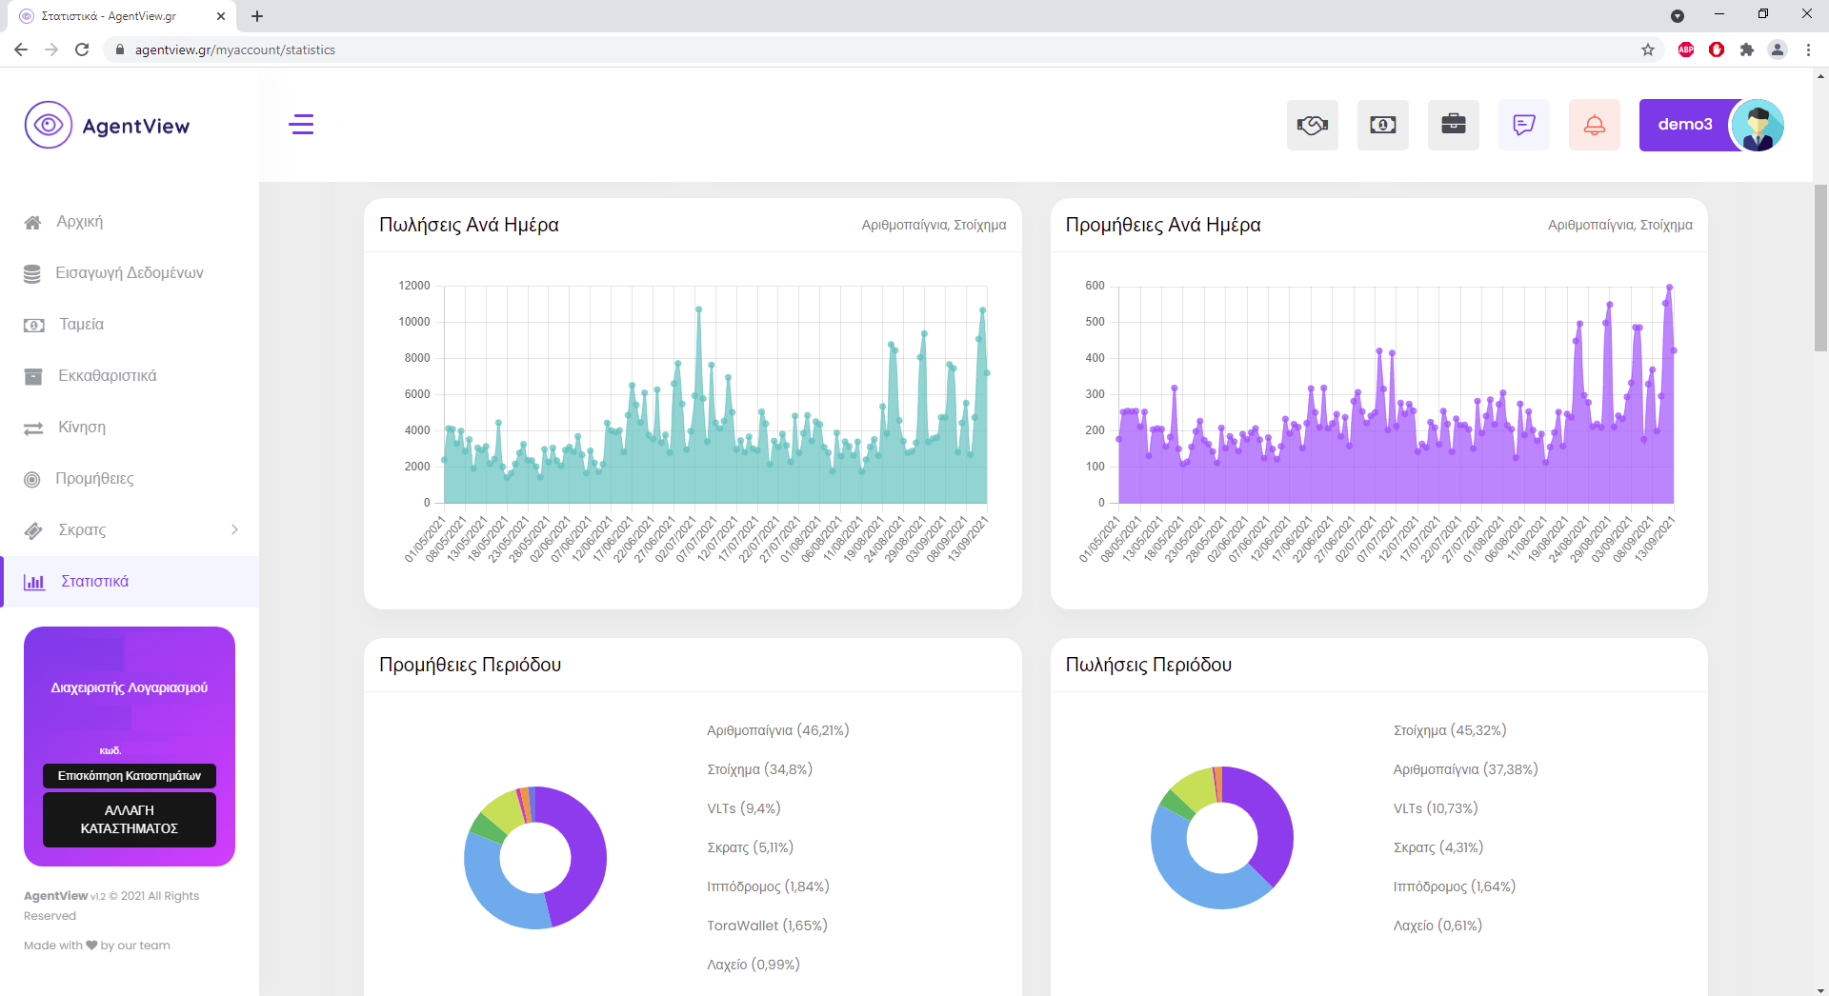Viewport: 1829px width, 996px height.
Task: Open the handshake icon in header
Action: point(1312,125)
